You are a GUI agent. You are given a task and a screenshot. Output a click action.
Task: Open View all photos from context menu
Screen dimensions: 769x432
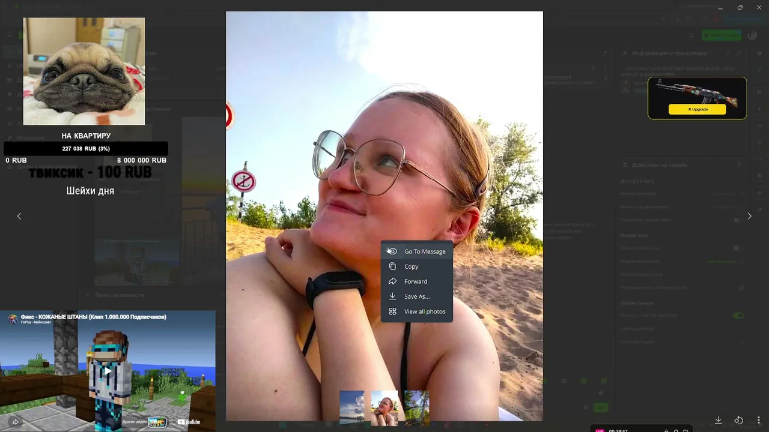(417, 311)
